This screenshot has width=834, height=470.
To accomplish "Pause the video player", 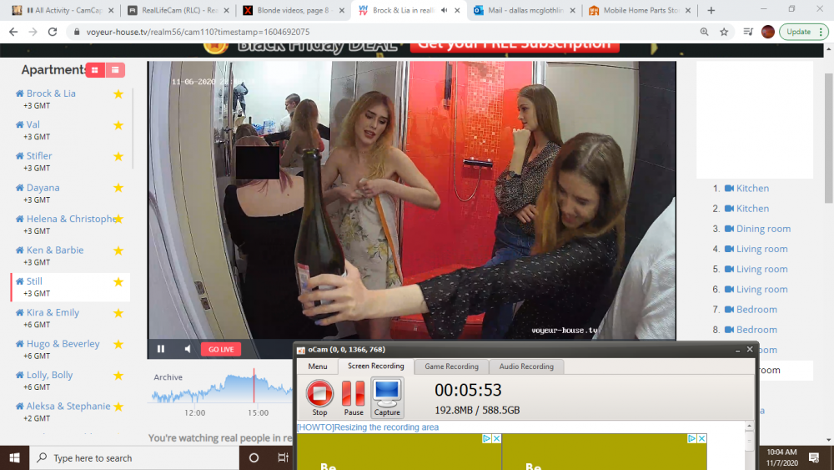I will 161,349.
